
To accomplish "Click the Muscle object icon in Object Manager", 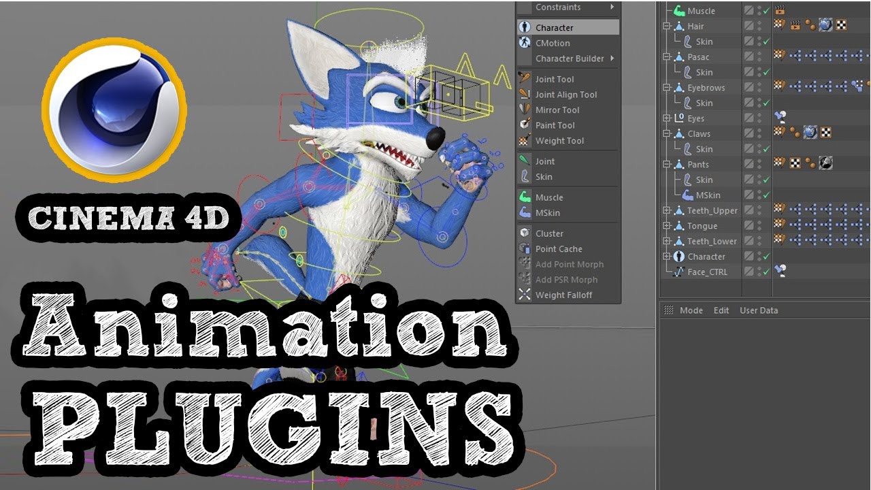I will click(678, 11).
